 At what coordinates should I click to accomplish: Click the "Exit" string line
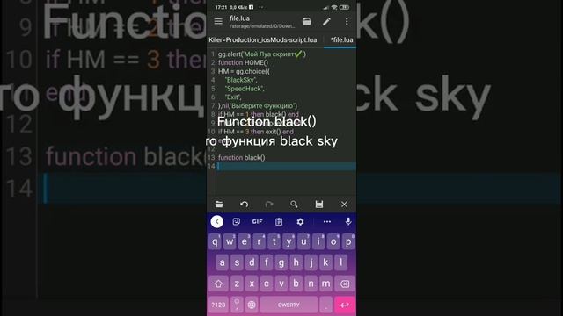[233, 97]
